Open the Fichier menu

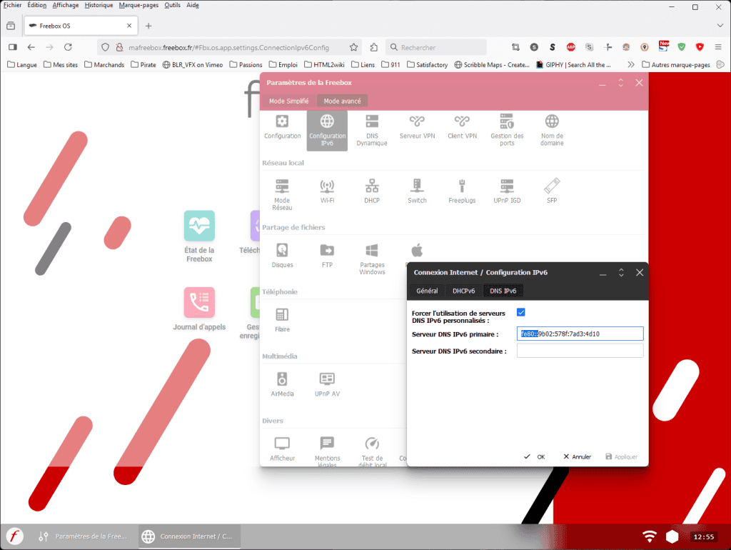13,5
